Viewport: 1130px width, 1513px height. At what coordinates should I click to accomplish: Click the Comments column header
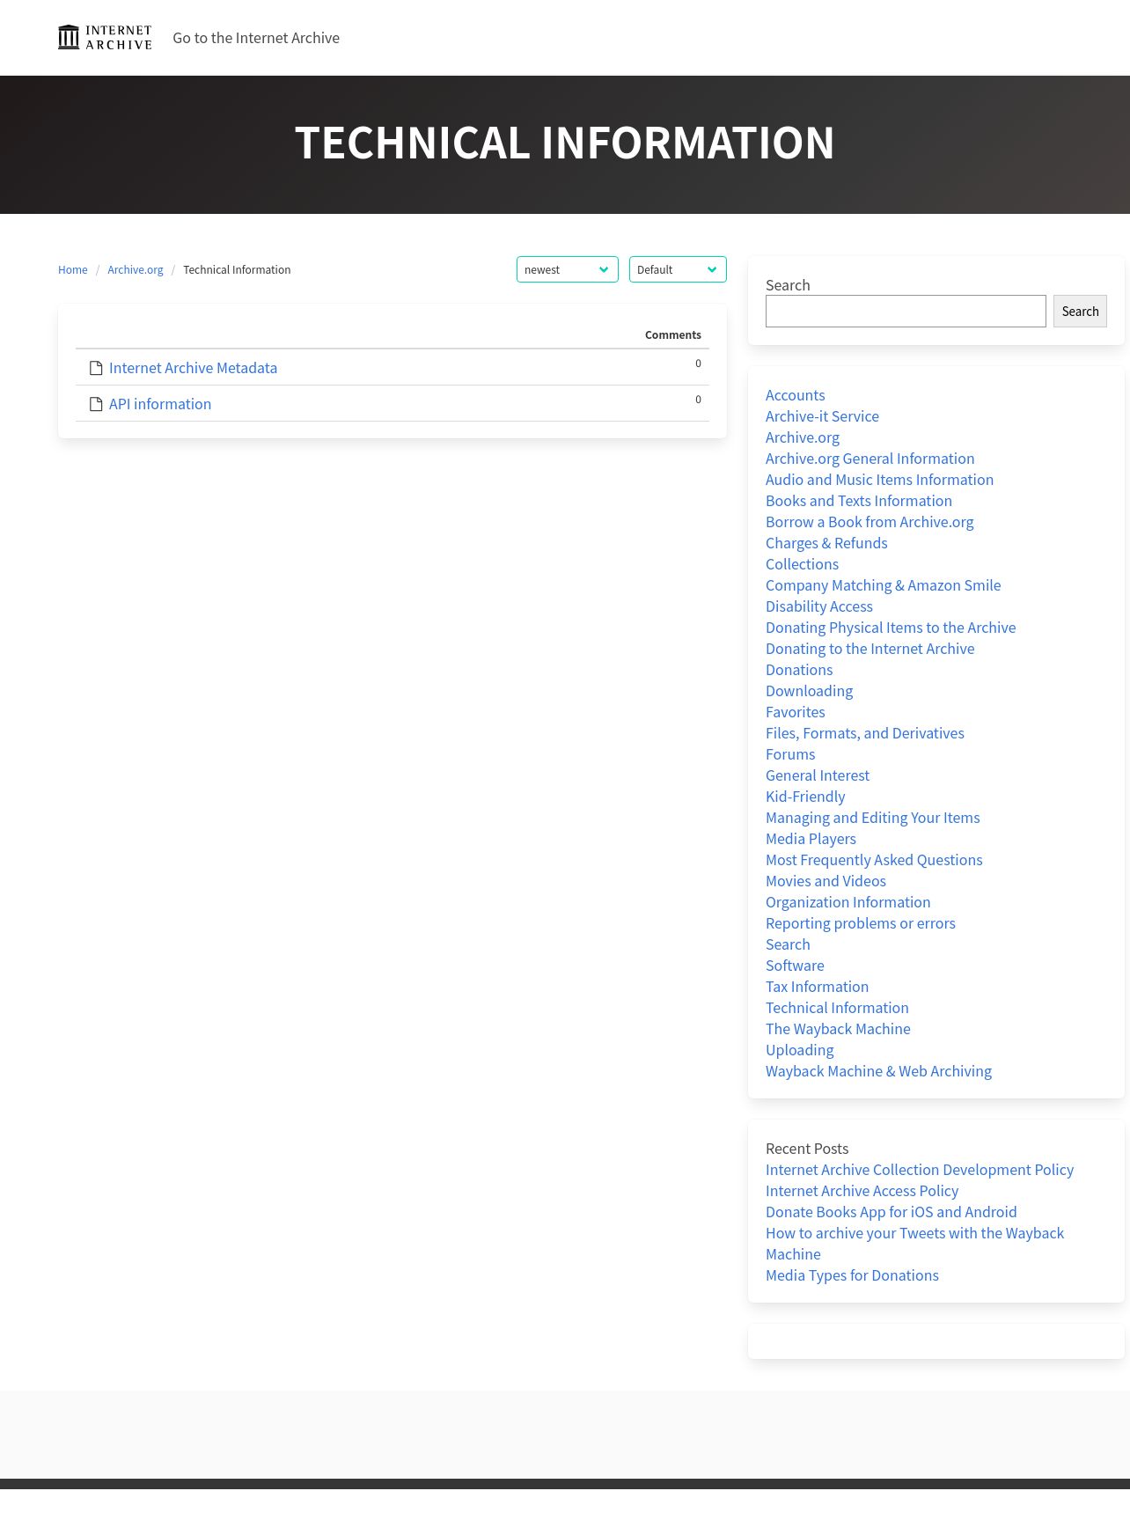tap(672, 334)
